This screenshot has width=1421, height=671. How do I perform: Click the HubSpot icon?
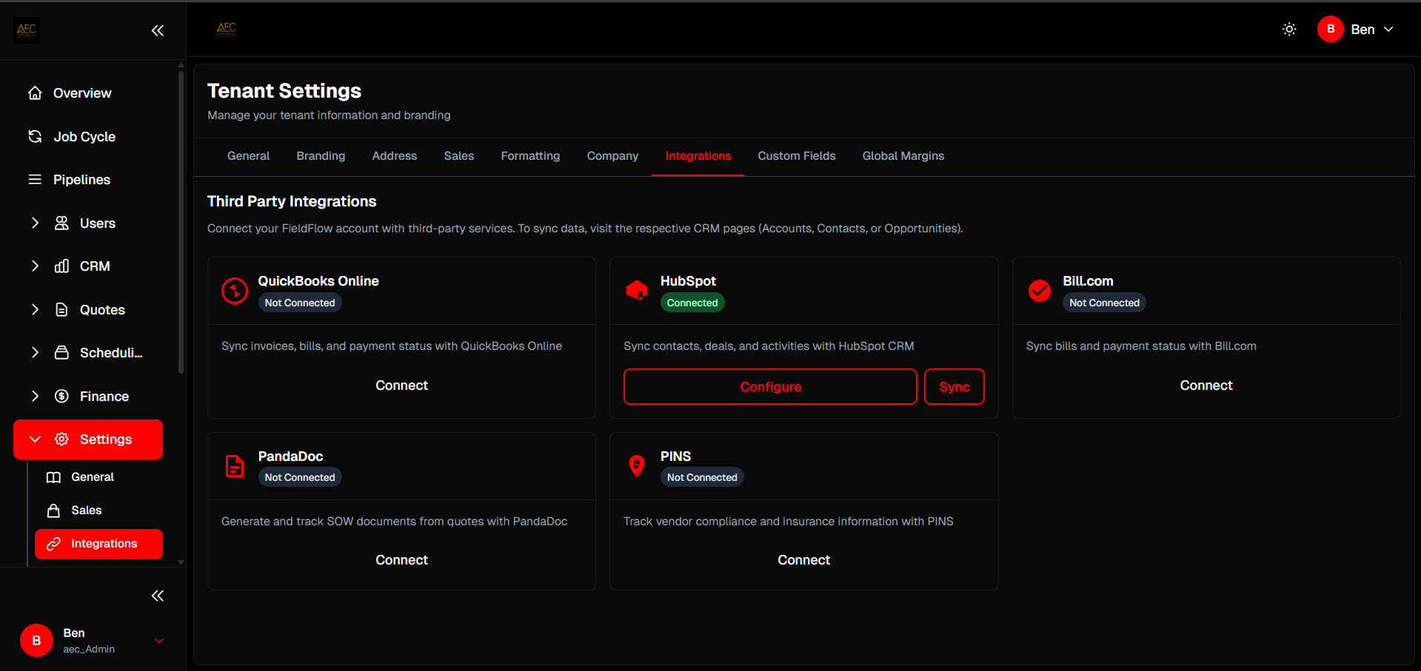[x=637, y=291]
